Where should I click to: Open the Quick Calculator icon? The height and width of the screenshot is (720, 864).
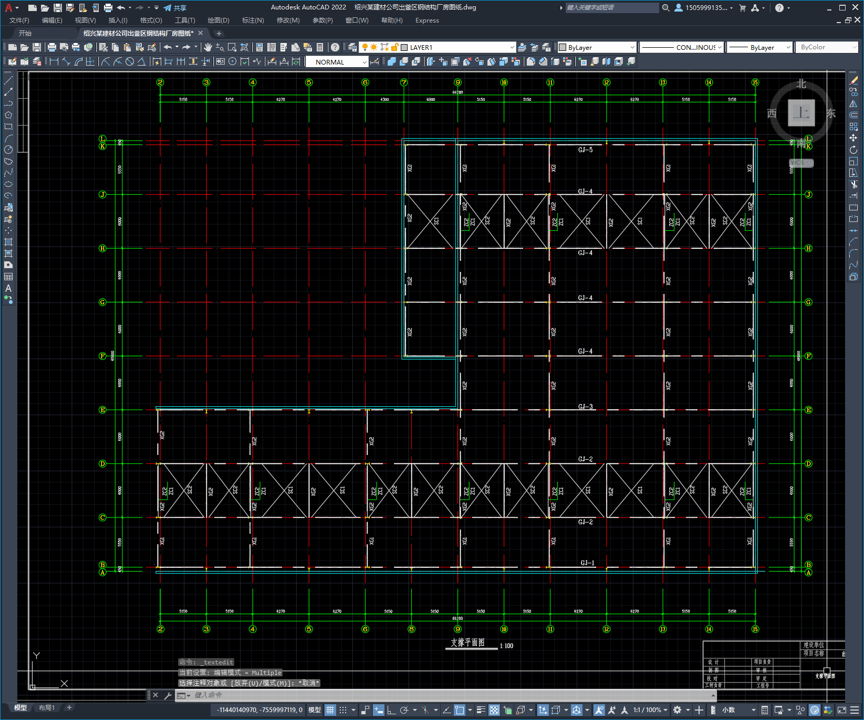[320, 47]
